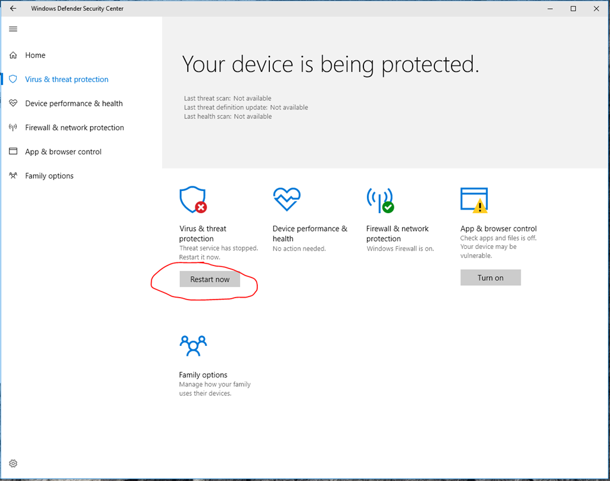Minimize the Security Center window
Image resolution: width=610 pixels, height=481 pixels.
[x=550, y=8]
